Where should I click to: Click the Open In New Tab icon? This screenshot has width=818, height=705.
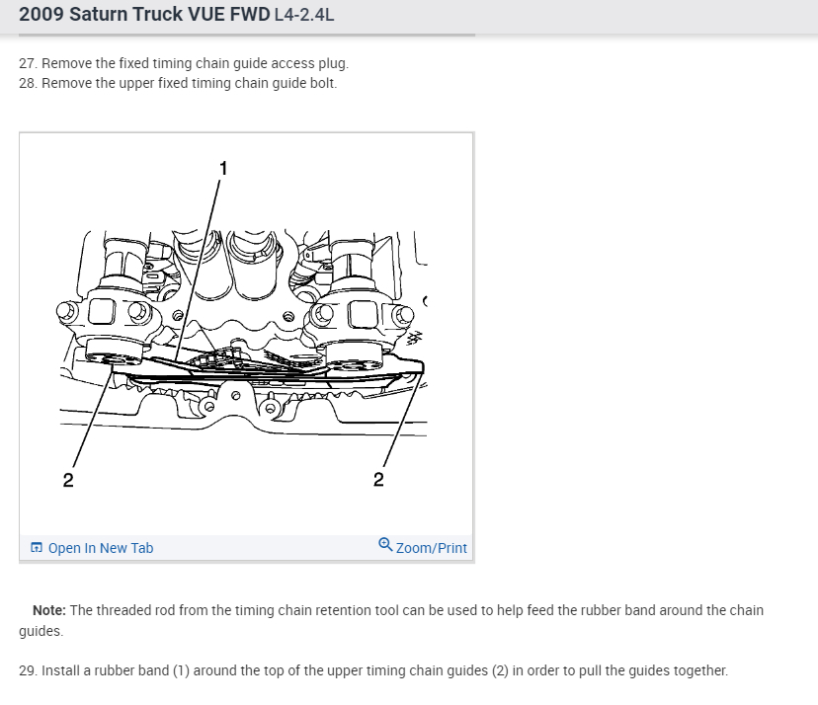pyautogui.click(x=36, y=548)
